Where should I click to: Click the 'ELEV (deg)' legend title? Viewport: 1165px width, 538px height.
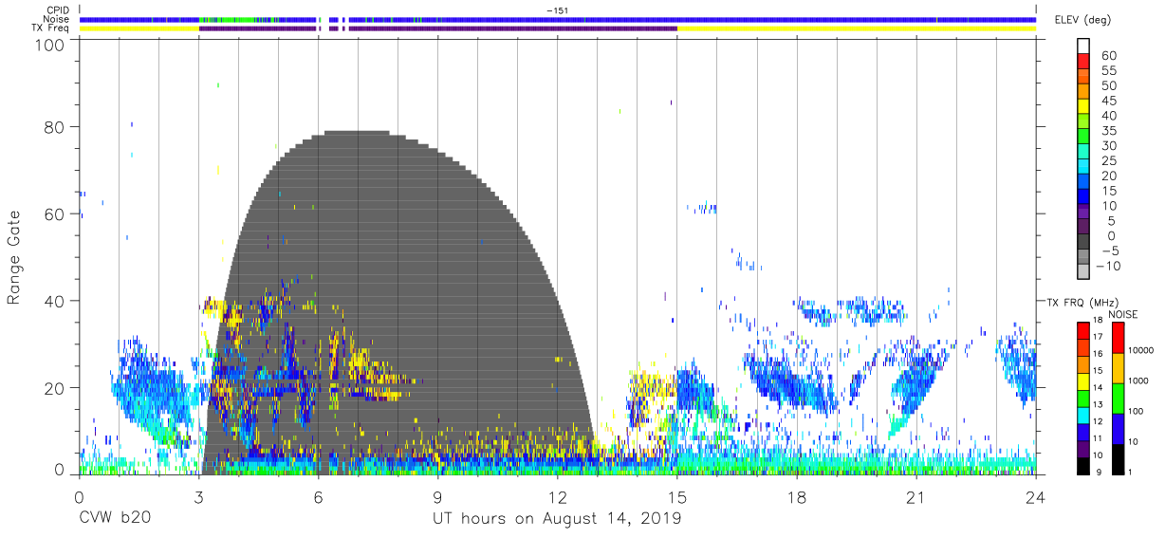coord(1082,20)
